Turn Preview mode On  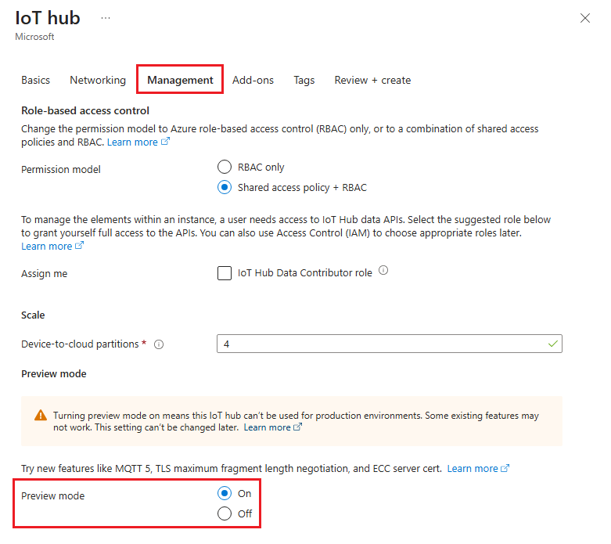(225, 493)
